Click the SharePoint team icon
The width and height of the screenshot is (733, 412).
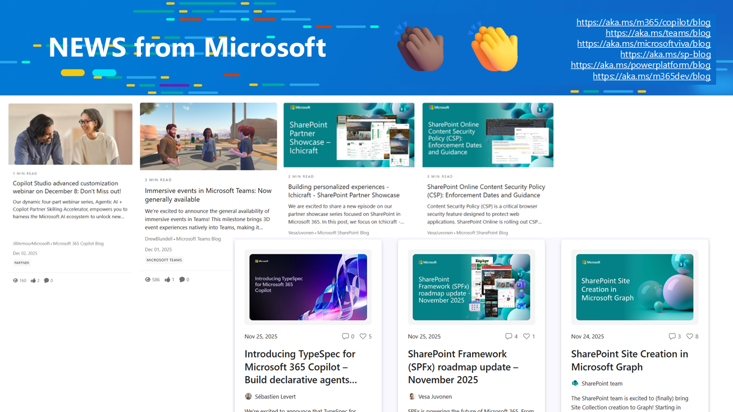(x=575, y=383)
